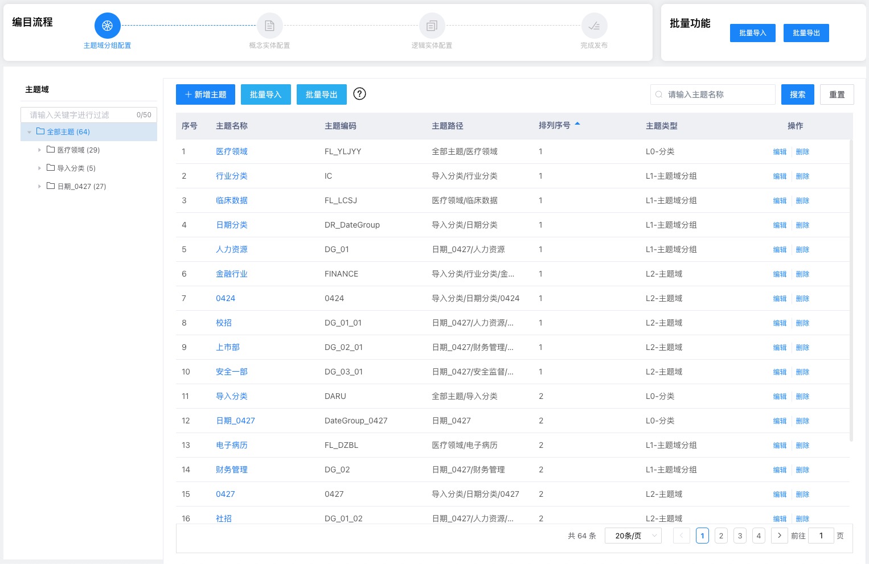Screen dimensions: 869x564
Task: Collapse the 全部主题 tree node
Action: click(30, 131)
